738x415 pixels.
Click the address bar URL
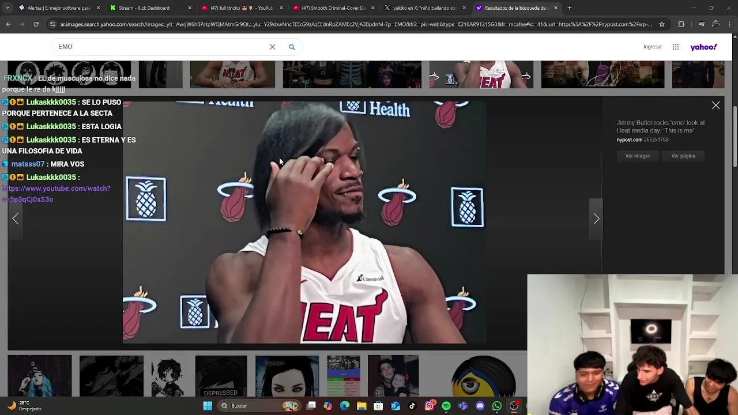pos(356,24)
